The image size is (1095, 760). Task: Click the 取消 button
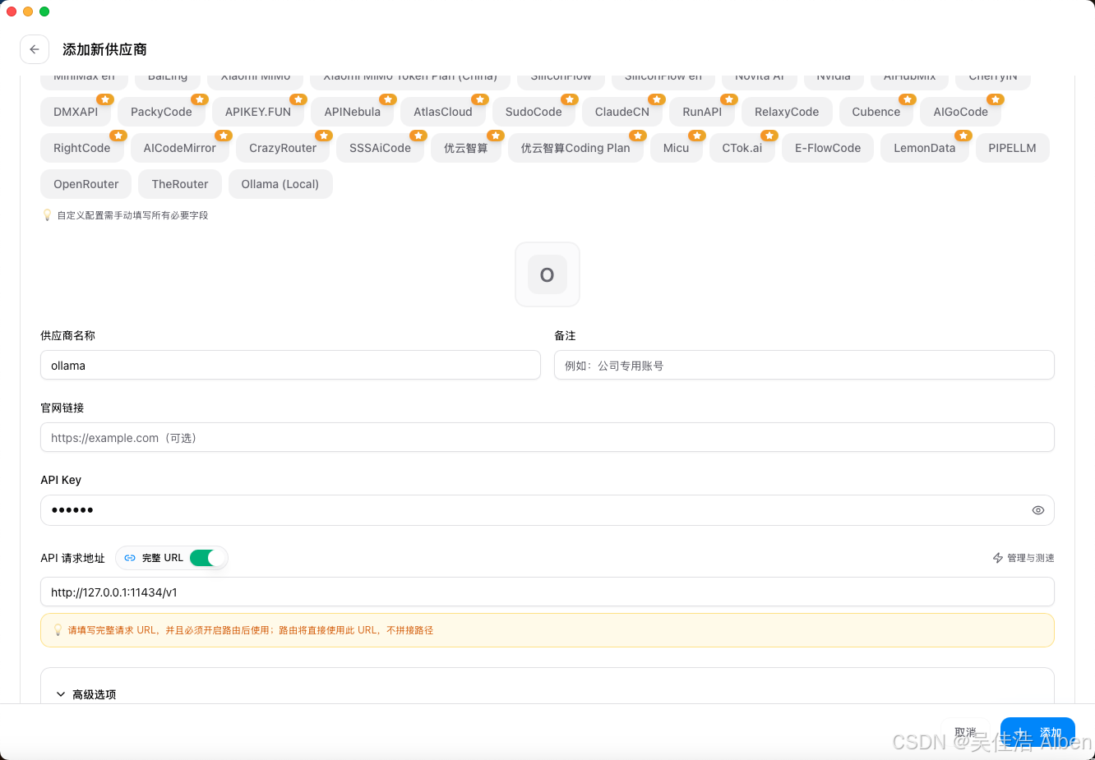[966, 732]
